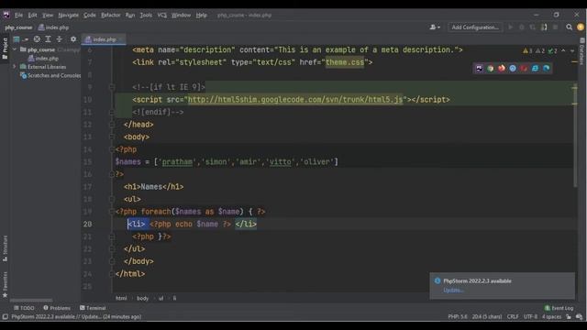Open the Terminal tool window
Image resolution: width=587 pixels, height=330 pixels.
(x=93, y=308)
